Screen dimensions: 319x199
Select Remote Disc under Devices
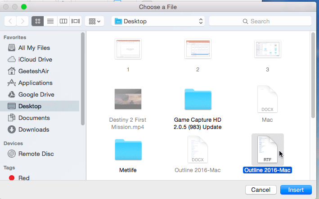(x=40, y=154)
